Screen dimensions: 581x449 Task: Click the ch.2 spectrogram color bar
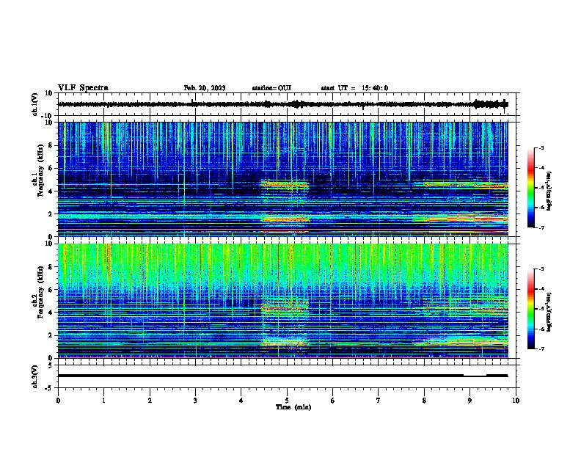[531, 309]
